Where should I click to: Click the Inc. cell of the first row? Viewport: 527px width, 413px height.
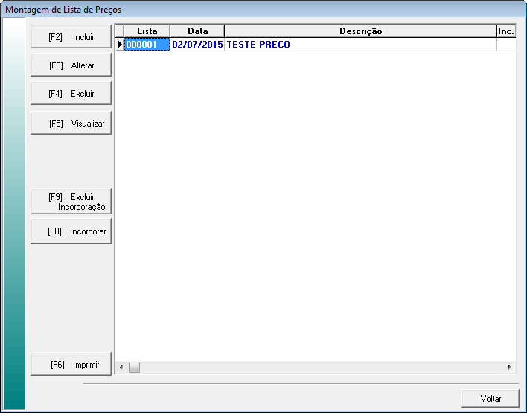pyautogui.click(x=506, y=45)
